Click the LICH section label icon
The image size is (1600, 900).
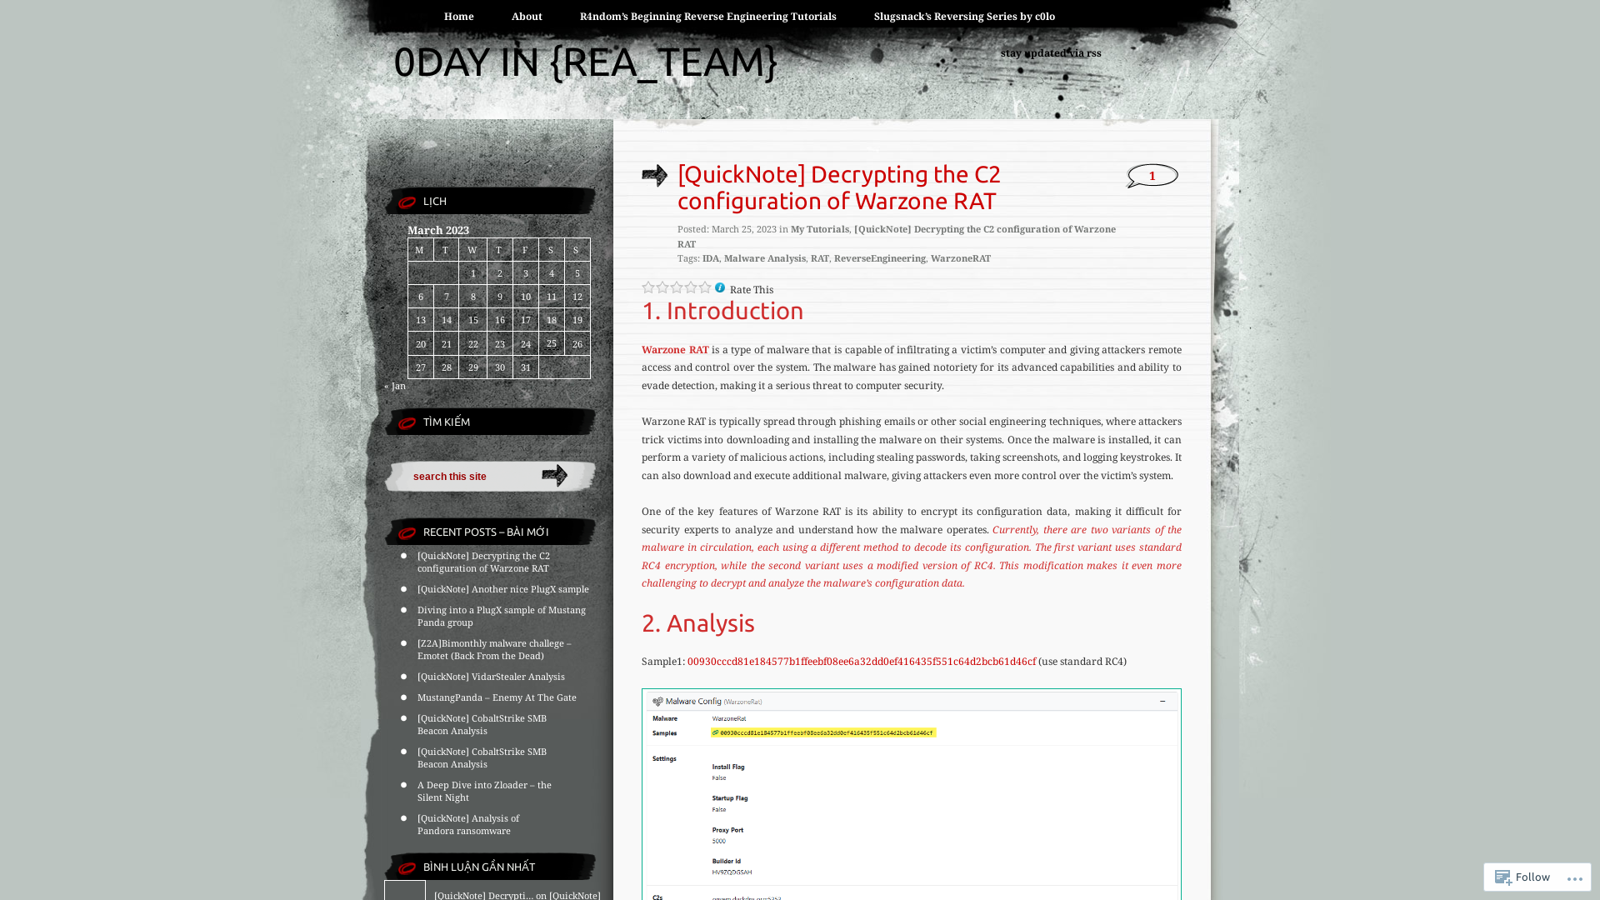pos(407,201)
